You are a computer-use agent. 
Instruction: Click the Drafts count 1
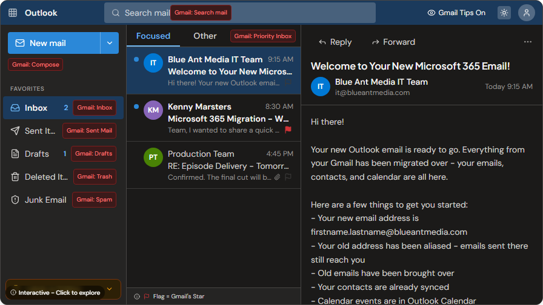(64, 154)
